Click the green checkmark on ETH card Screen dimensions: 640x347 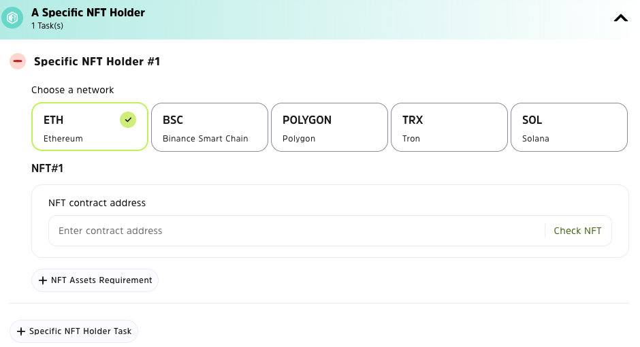(x=128, y=120)
